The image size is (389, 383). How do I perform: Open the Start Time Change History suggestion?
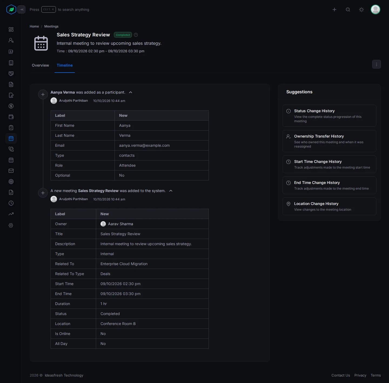tap(329, 164)
